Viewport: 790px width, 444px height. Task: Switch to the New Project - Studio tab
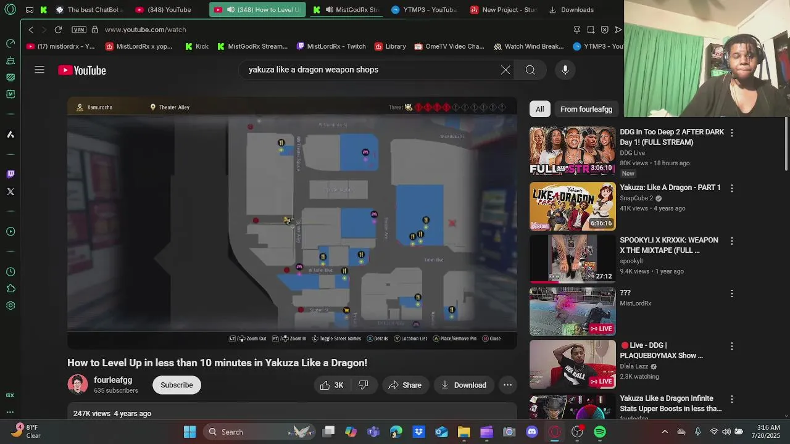503,10
